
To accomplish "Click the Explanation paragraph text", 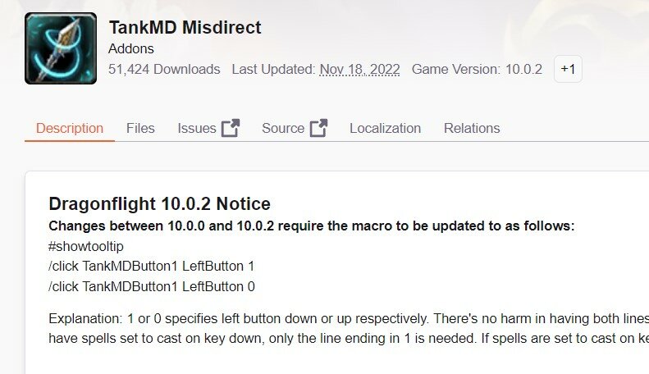I will [x=349, y=329].
